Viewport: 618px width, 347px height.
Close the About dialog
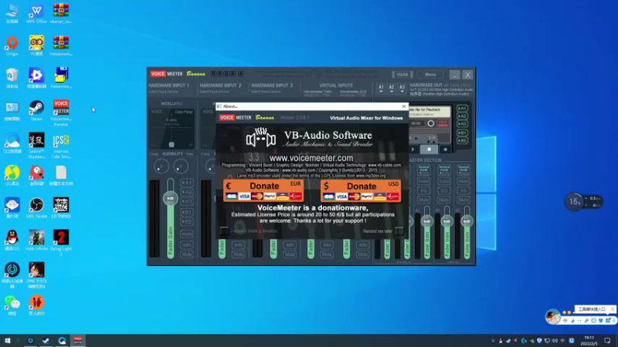[x=403, y=106]
